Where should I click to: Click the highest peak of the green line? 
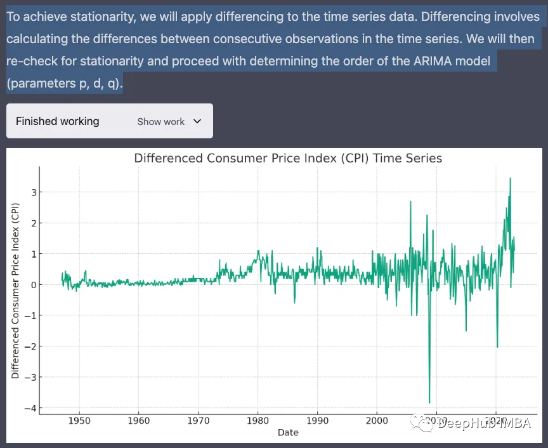coord(510,179)
